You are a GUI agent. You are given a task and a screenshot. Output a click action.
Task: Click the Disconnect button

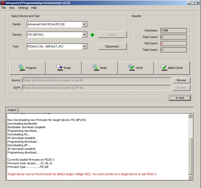(112, 46)
